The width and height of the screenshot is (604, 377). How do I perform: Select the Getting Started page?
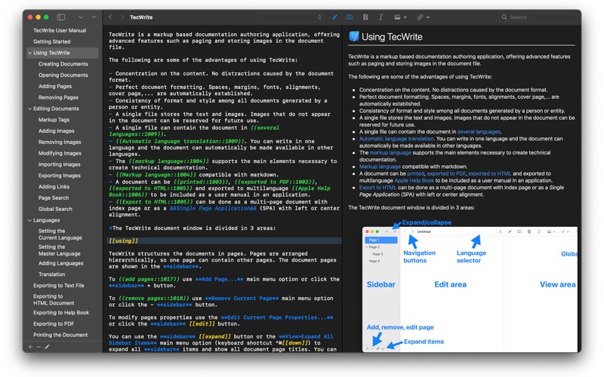coord(51,41)
